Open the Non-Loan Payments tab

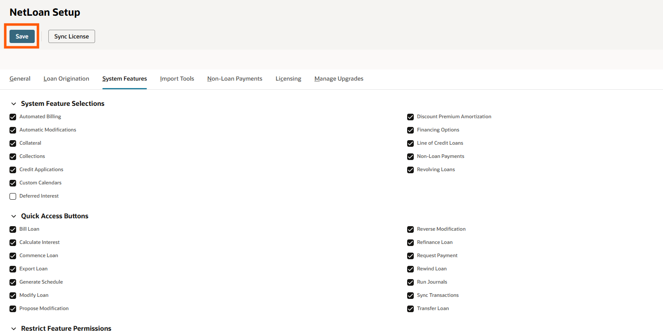tap(235, 79)
